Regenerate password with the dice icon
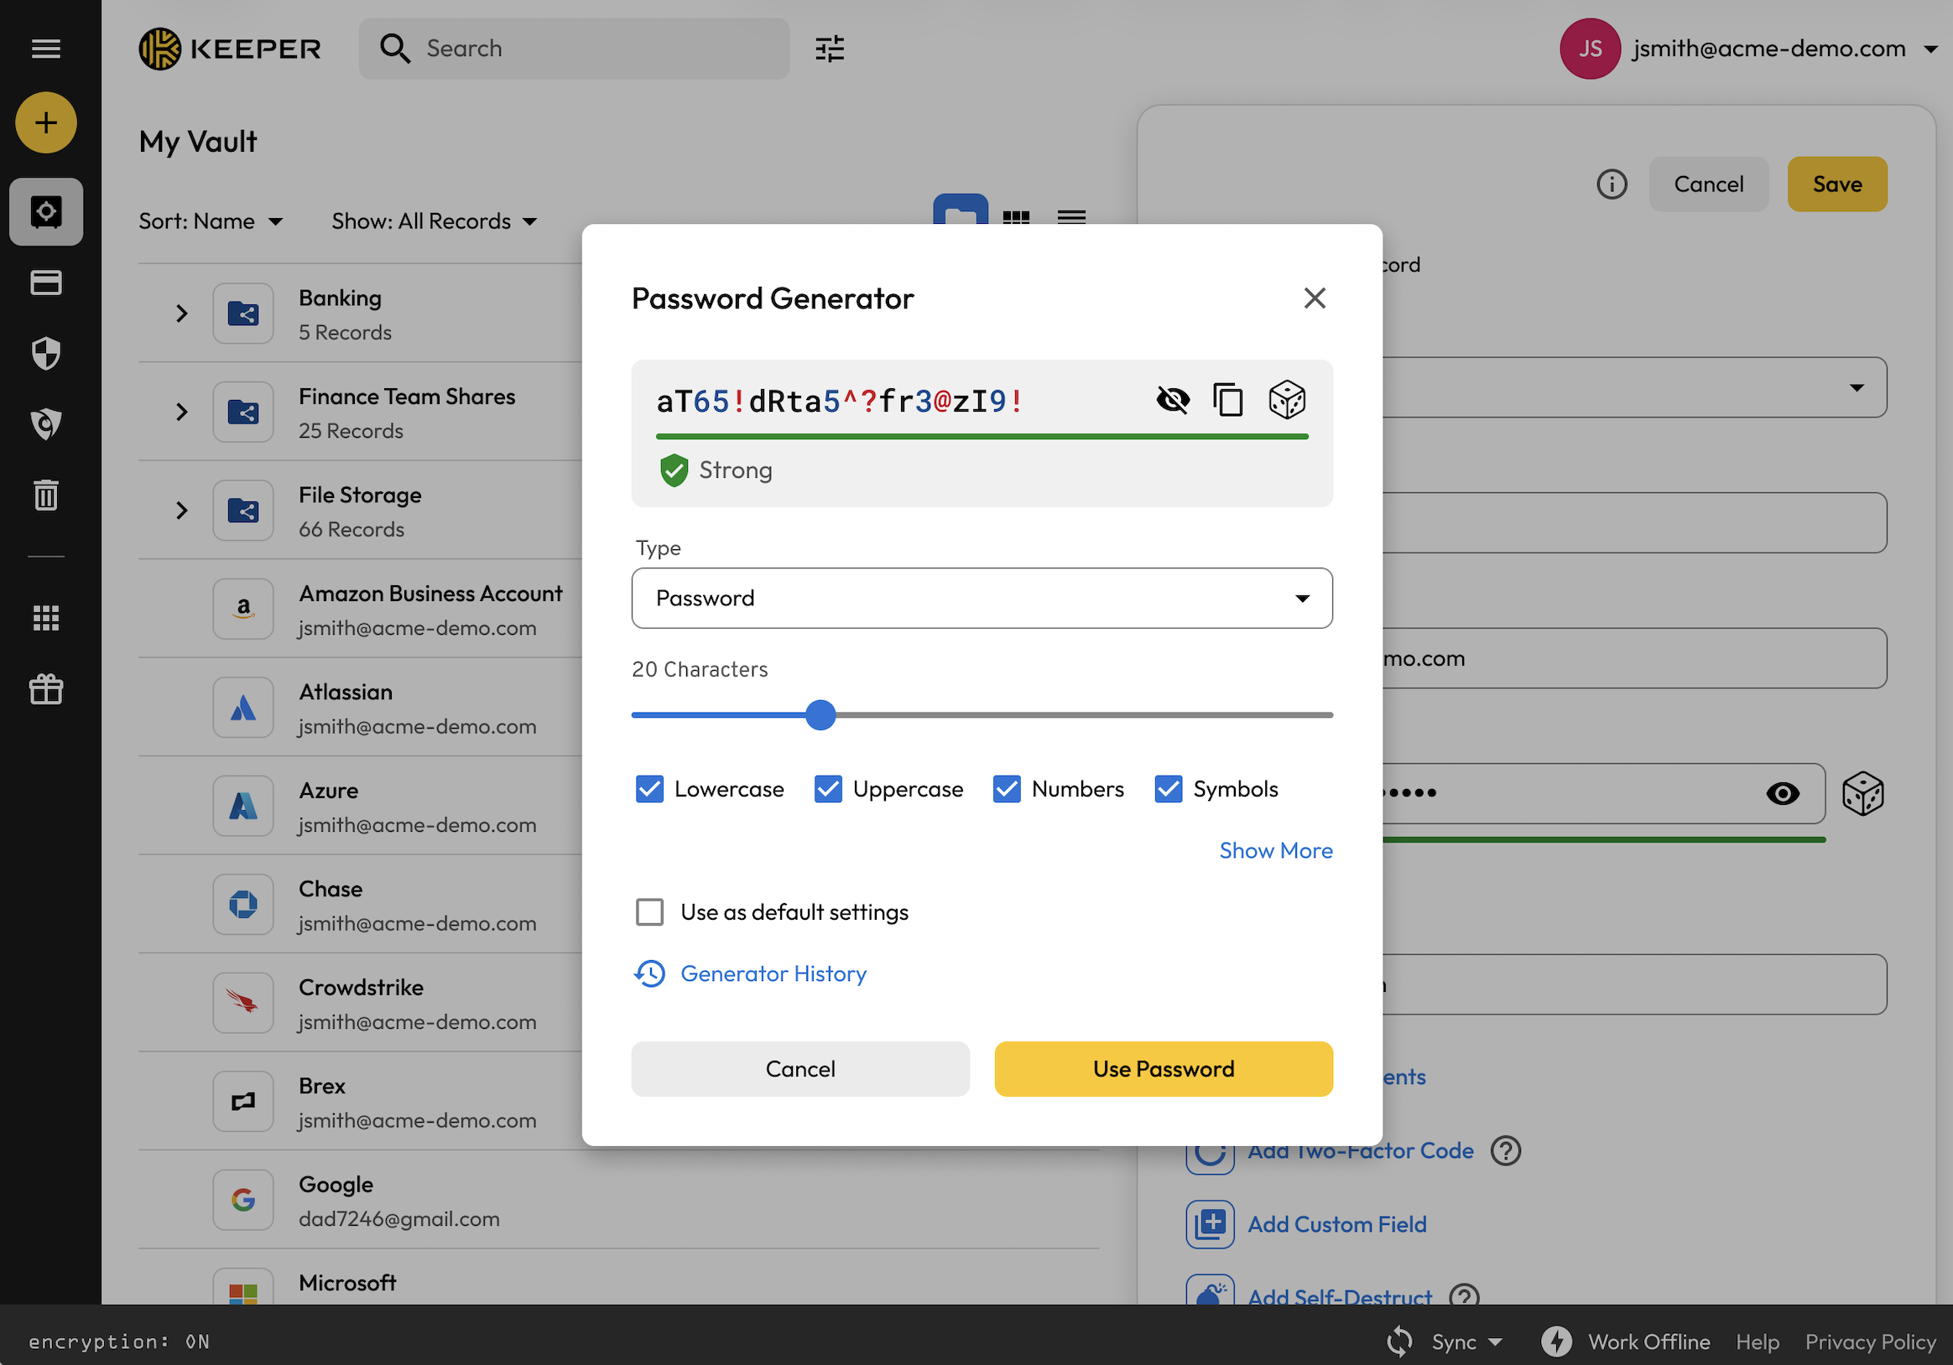Screen dimensions: 1953x1365 click(1286, 399)
